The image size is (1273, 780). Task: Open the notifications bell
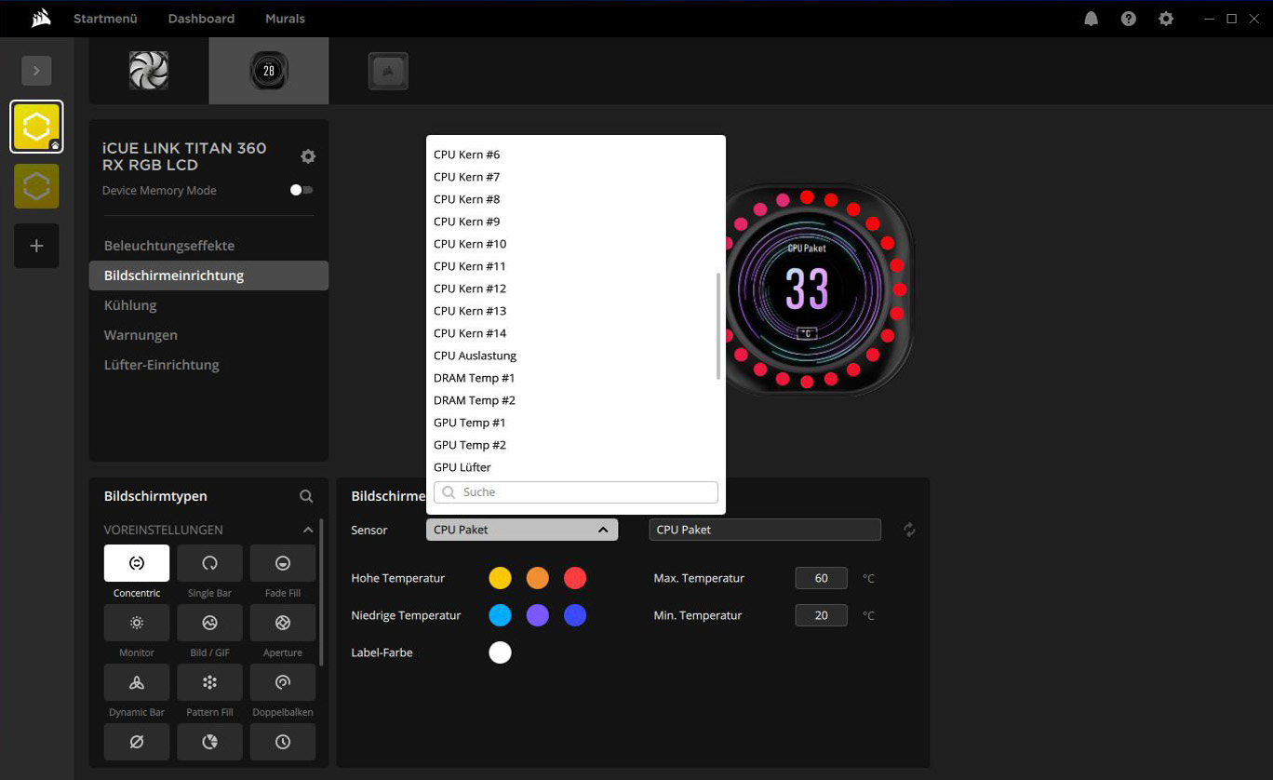coord(1092,19)
